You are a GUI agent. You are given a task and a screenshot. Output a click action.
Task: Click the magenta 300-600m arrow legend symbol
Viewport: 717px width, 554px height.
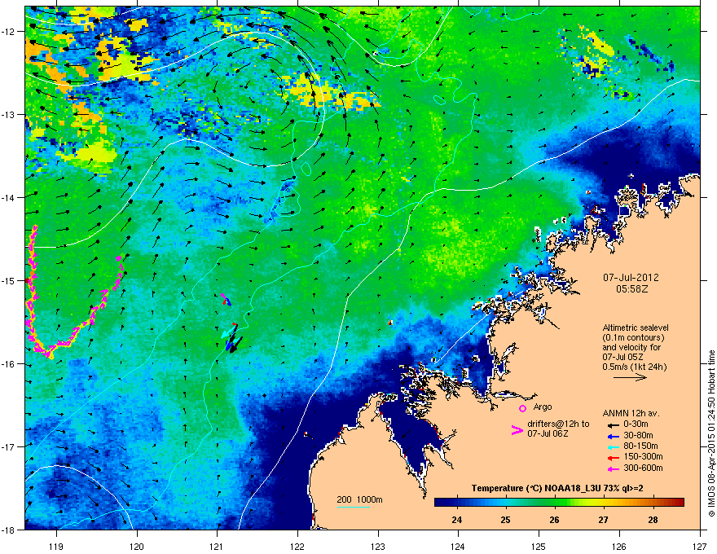[614, 468]
